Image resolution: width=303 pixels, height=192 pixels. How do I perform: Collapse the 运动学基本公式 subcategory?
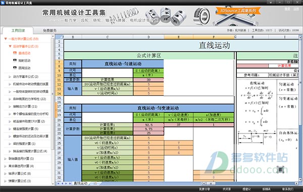10,46
